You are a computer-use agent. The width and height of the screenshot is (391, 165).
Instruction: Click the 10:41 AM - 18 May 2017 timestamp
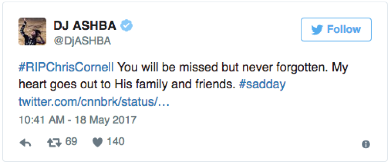tap(77, 119)
